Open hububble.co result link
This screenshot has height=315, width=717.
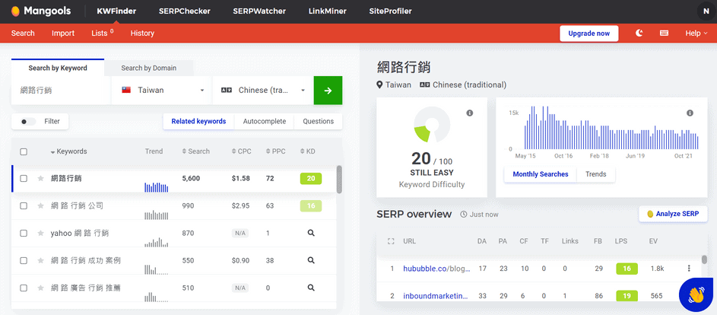pyautogui.click(x=436, y=269)
